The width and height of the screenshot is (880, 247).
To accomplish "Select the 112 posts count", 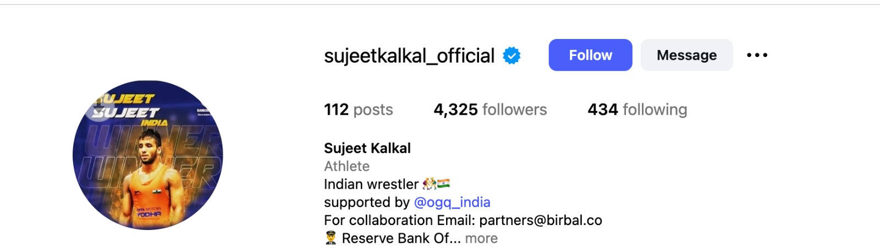I will coord(359,110).
